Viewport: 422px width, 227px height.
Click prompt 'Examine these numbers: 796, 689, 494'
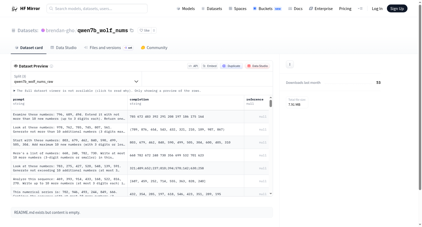coord(69,117)
